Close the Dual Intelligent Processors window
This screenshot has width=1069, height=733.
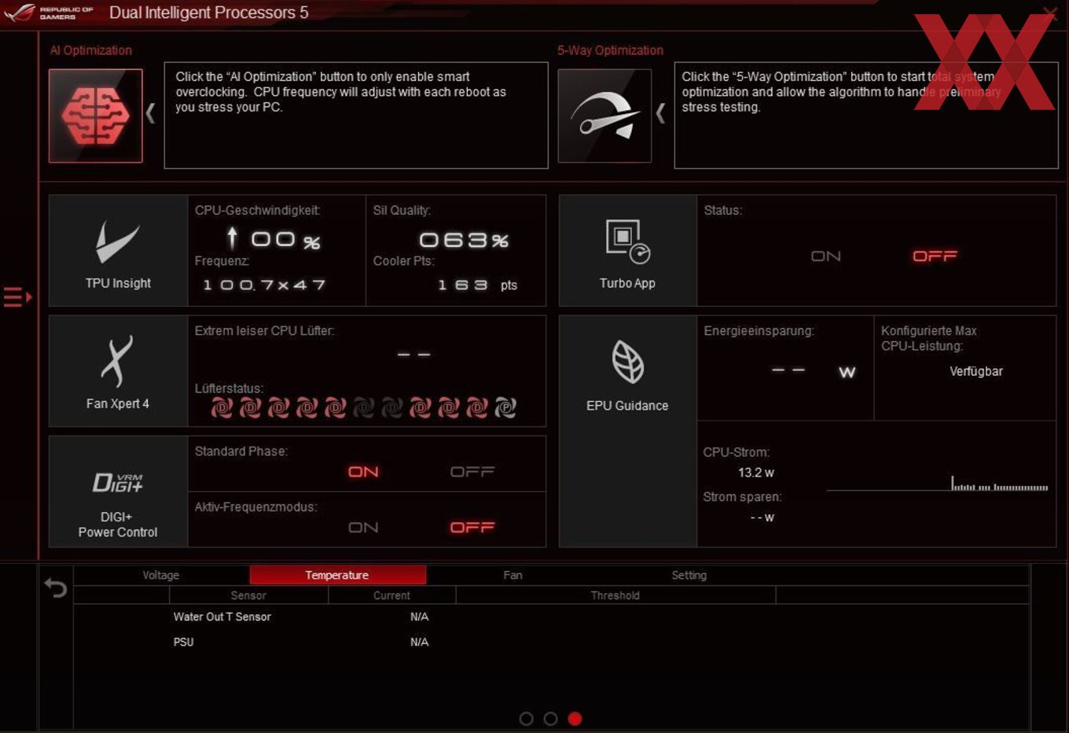(1050, 13)
